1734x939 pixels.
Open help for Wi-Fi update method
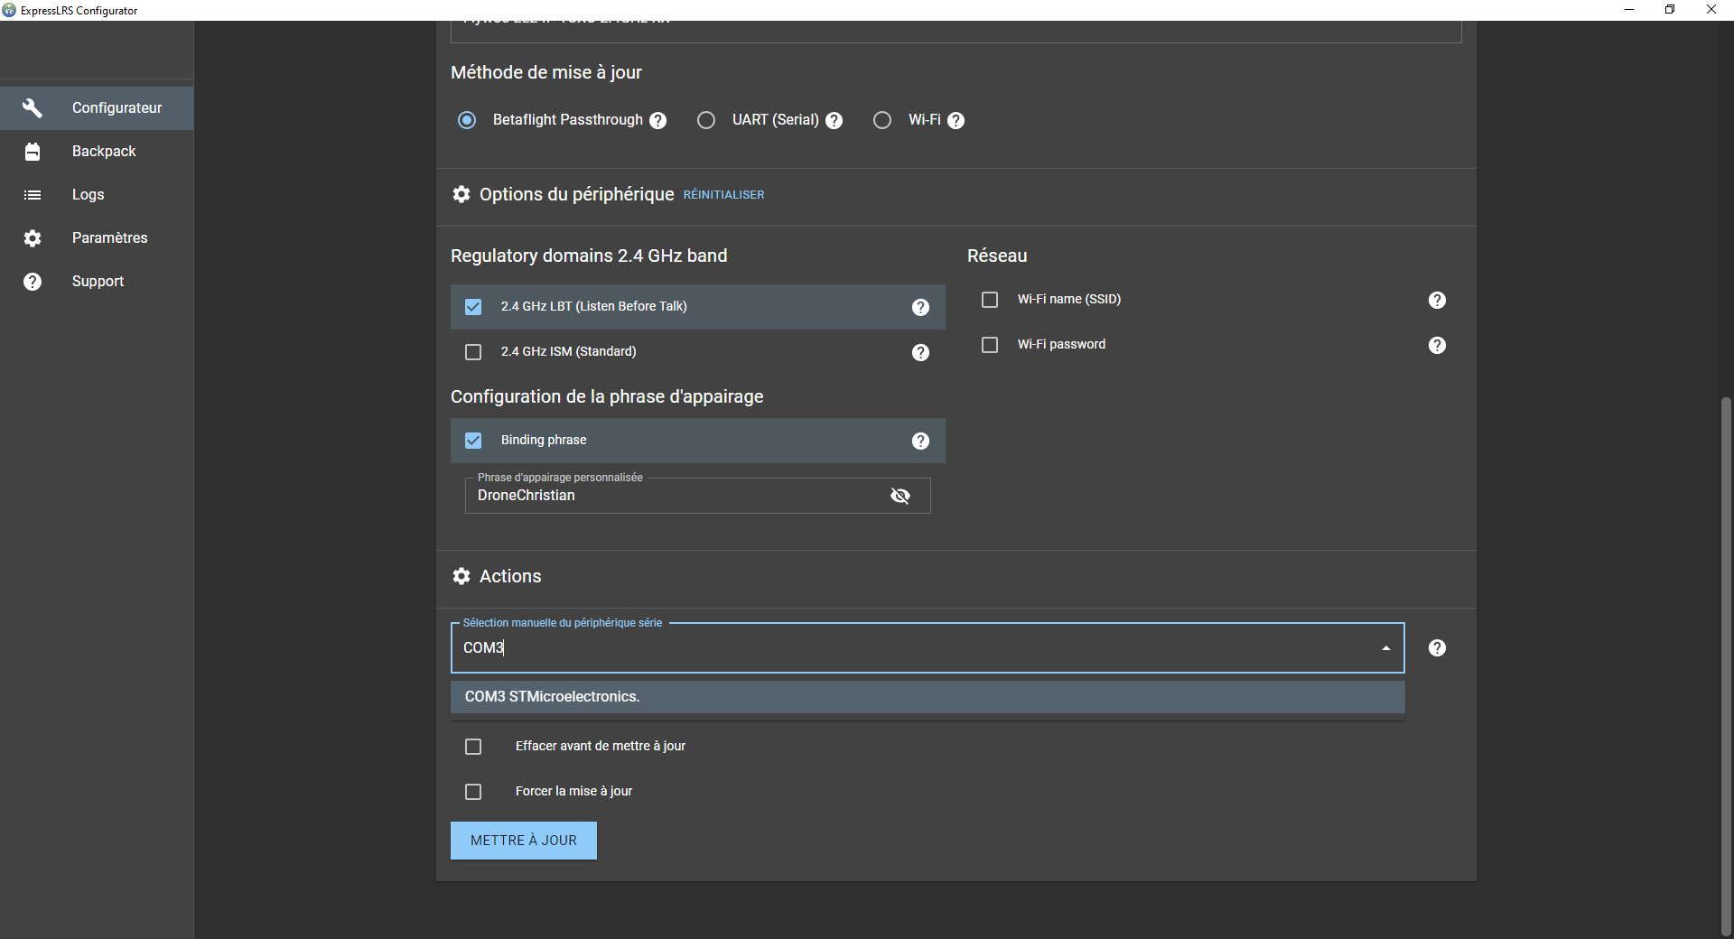[956, 121]
